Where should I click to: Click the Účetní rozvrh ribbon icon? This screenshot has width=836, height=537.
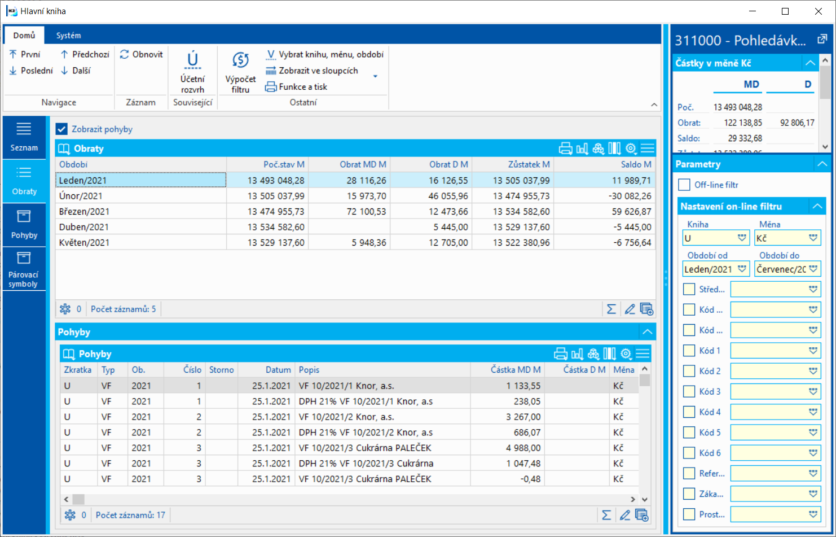(192, 72)
